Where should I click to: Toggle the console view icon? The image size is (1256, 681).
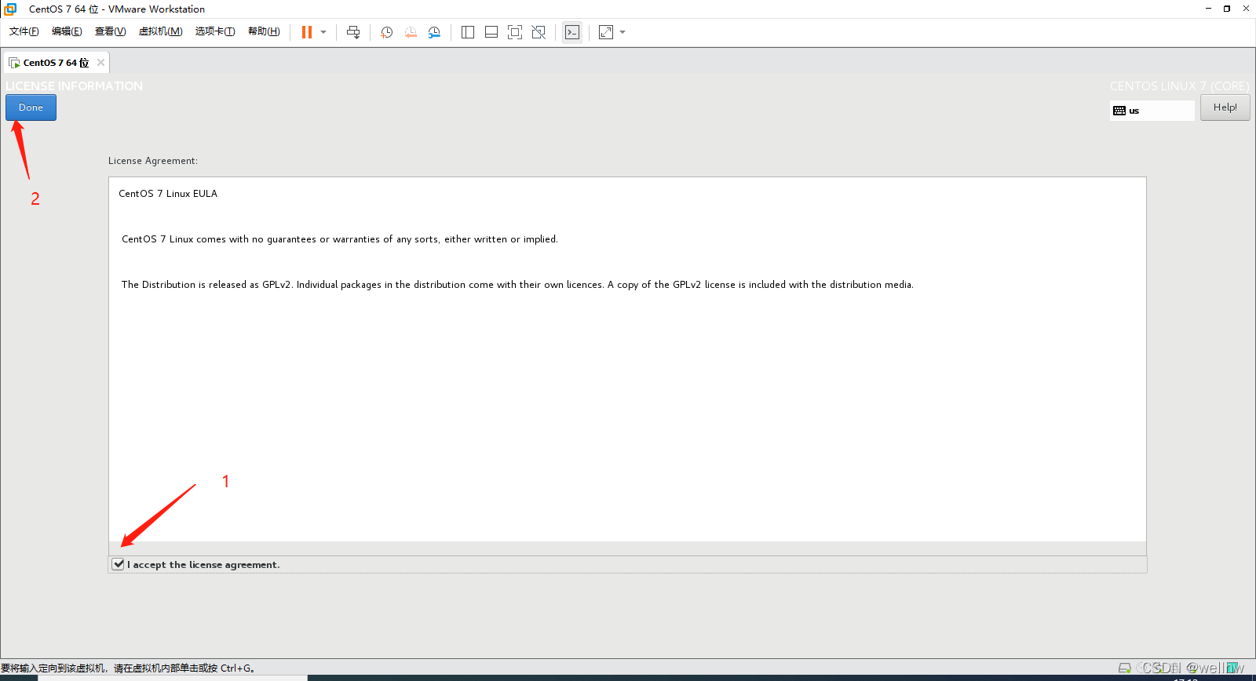pyautogui.click(x=572, y=32)
